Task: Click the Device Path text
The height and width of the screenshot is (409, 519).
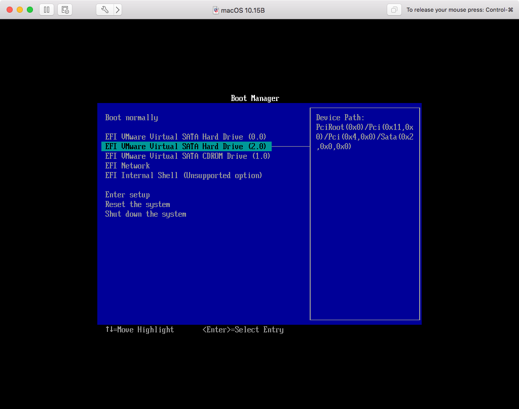Action: 364,132
